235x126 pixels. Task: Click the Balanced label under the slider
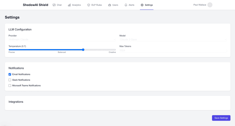pyautogui.click(x=62, y=52)
